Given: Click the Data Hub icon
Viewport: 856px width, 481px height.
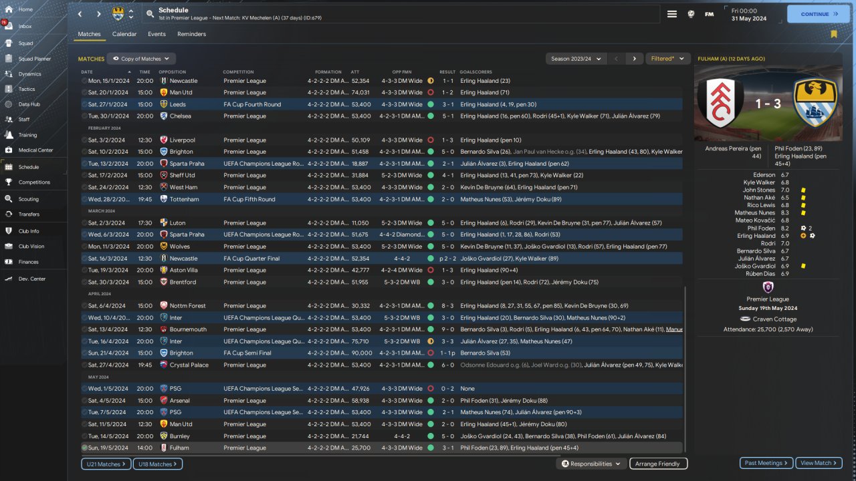Looking at the screenshot, I should 9,104.
